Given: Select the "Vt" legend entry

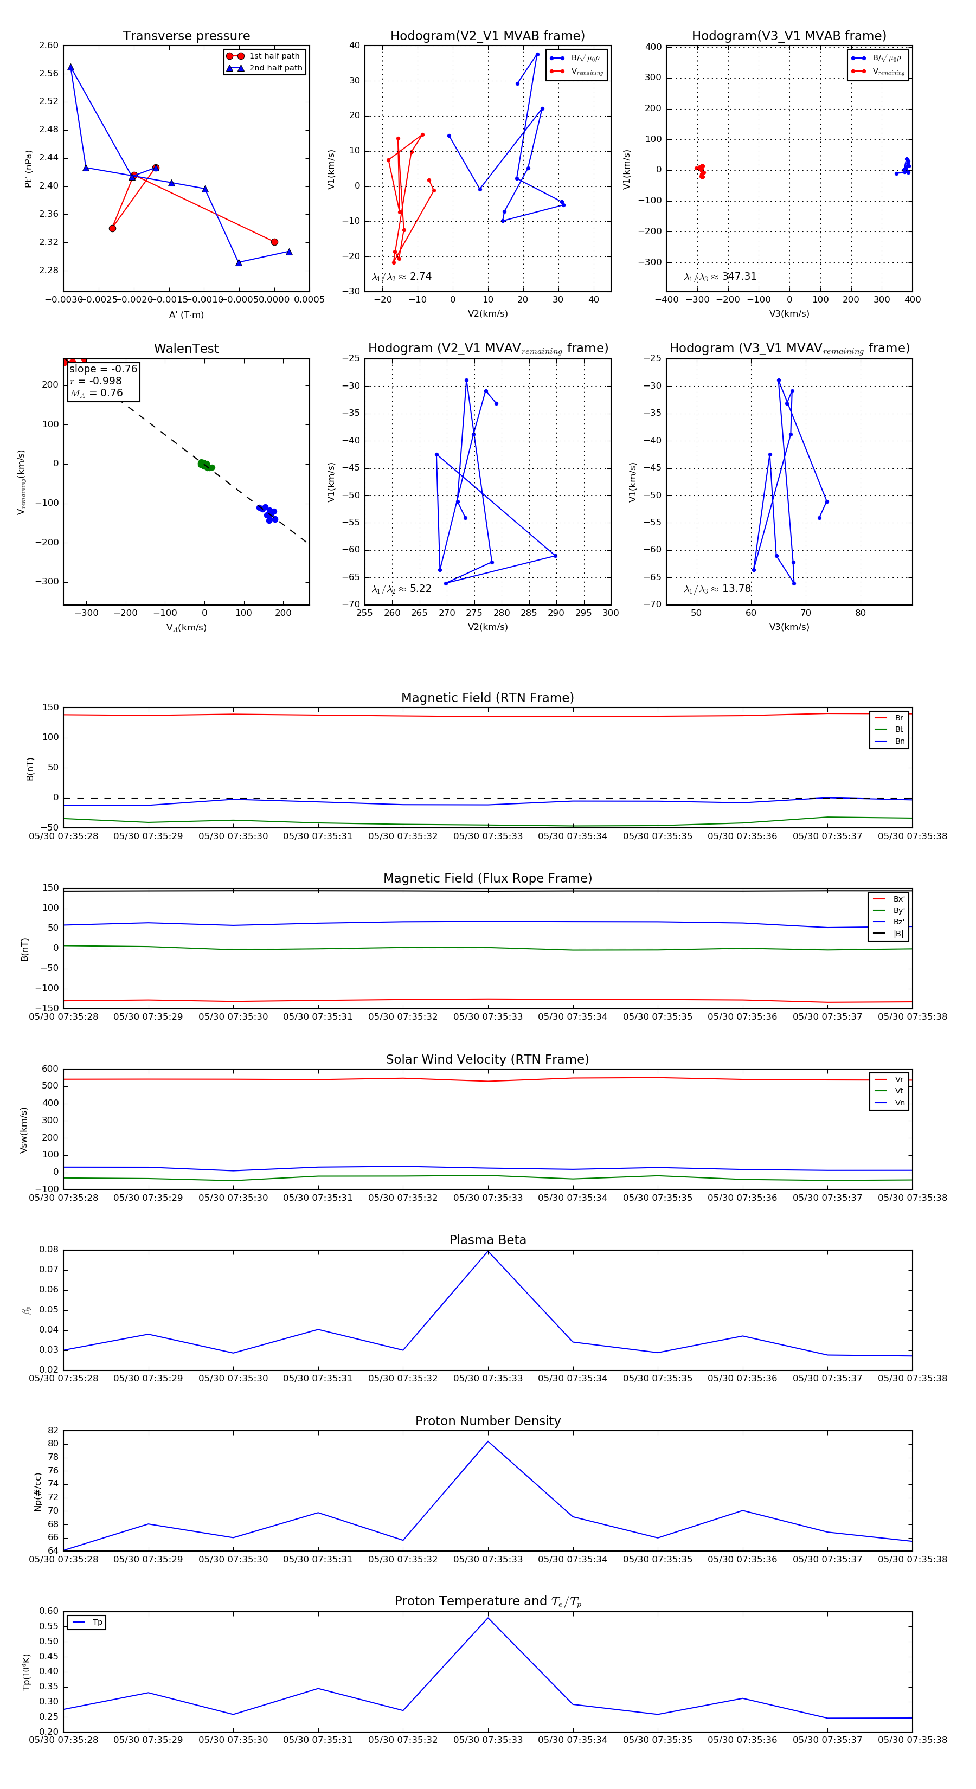Looking at the screenshot, I should 889,1091.
